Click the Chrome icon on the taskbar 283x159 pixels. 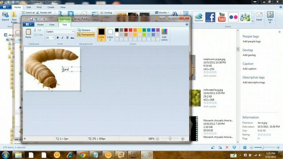(x=83, y=155)
